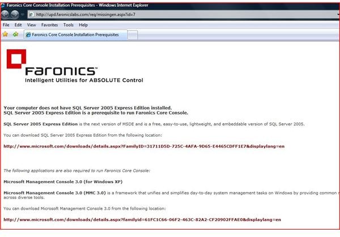Open the Help menu
Screen dimensions: 340x237
click(x=83, y=25)
